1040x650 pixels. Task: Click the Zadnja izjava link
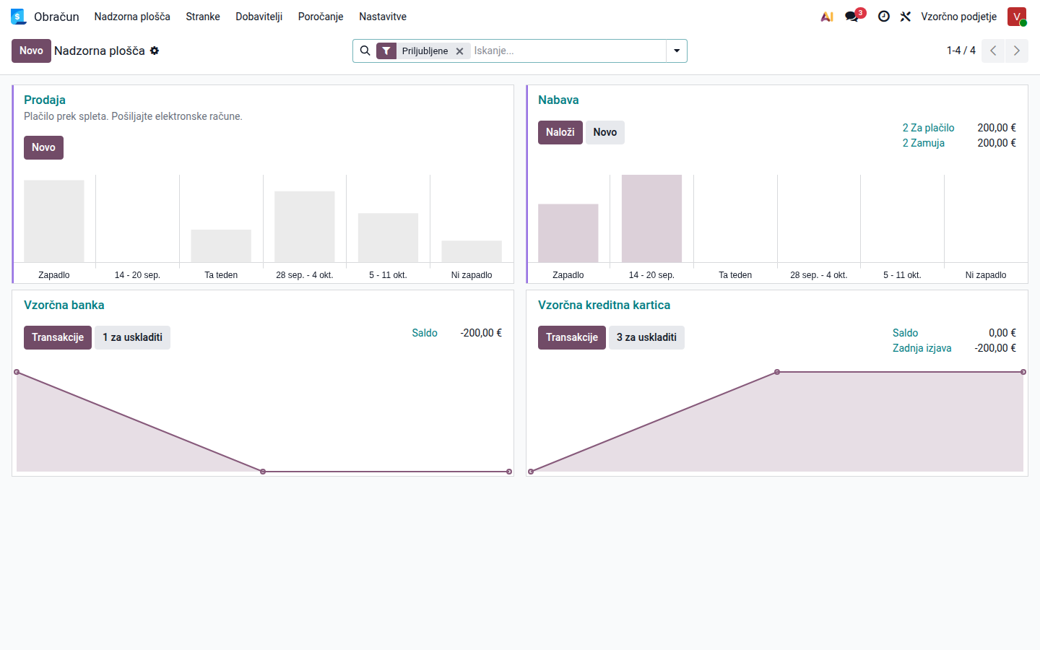[x=922, y=348]
